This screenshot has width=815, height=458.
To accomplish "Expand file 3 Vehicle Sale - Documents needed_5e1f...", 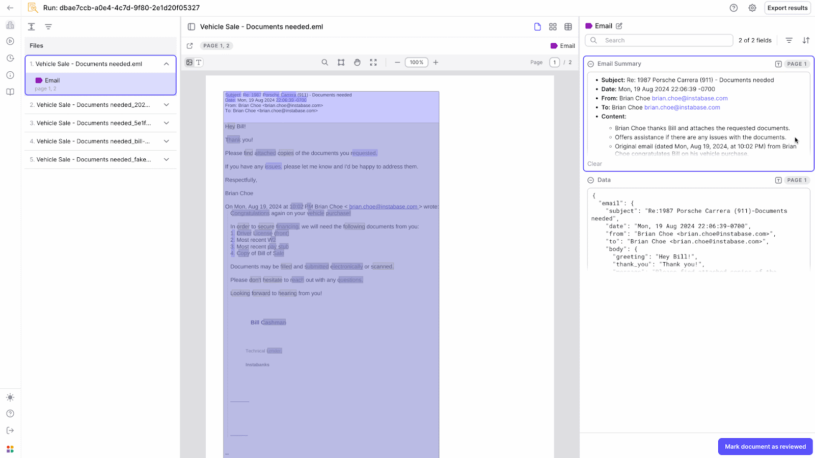I will pyautogui.click(x=167, y=123).
